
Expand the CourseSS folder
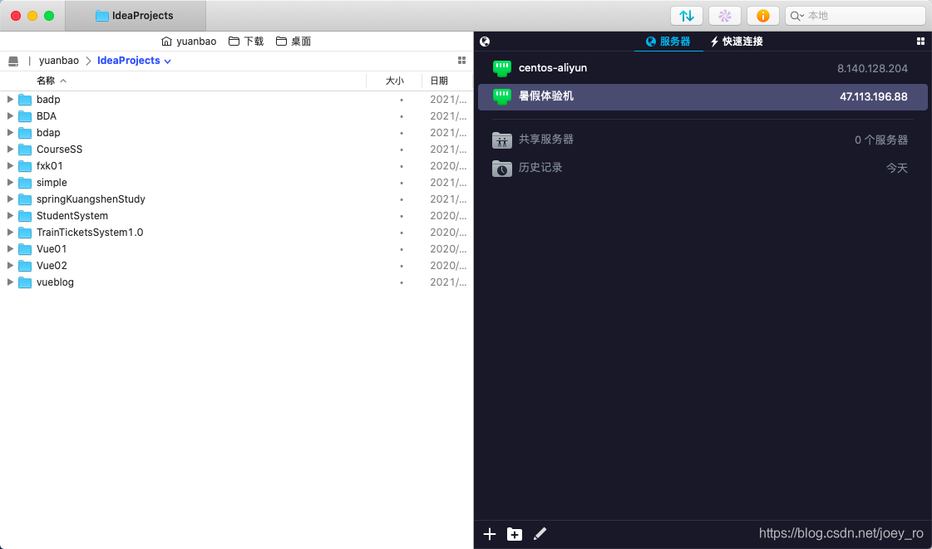coord(10,149)
